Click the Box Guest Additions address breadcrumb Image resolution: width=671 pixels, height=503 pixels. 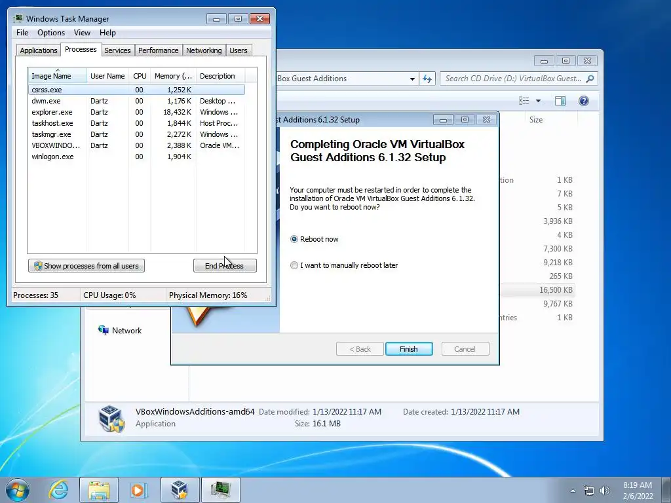click(312, 79)
